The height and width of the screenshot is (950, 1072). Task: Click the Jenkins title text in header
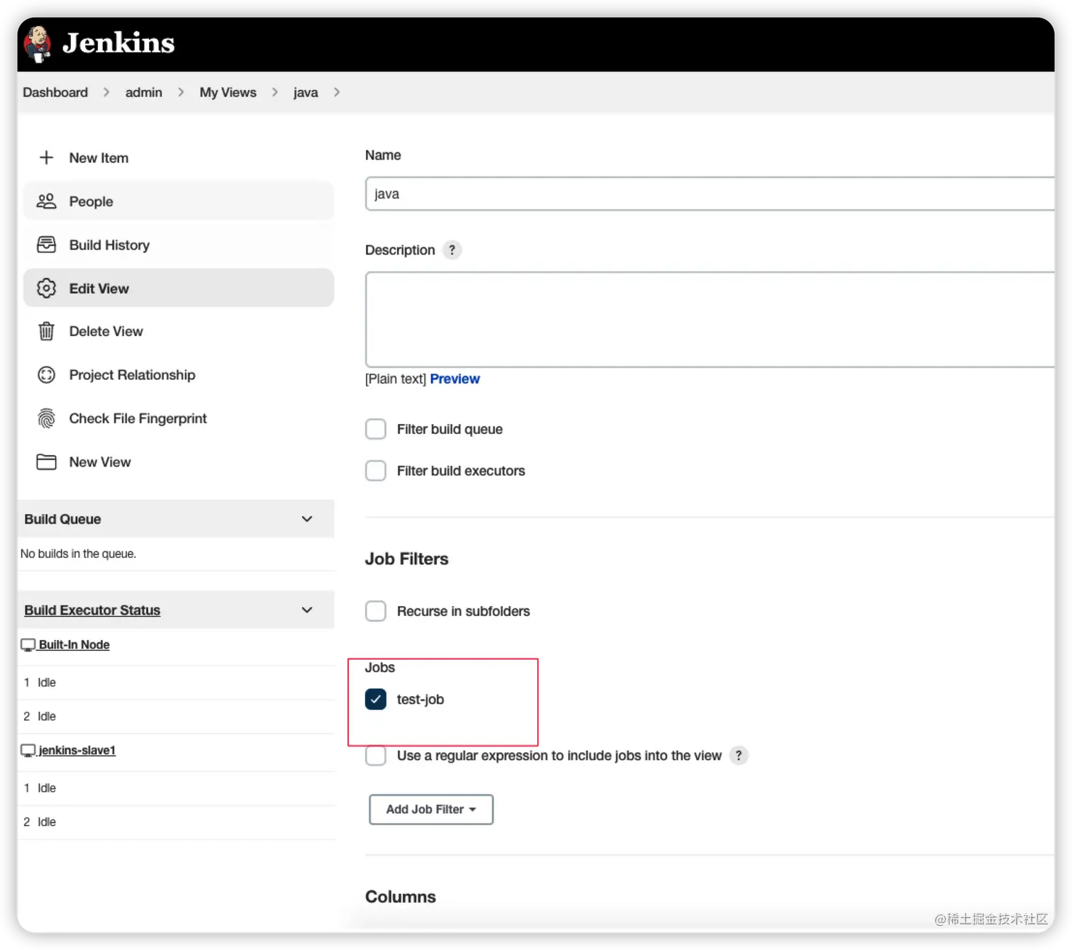pos(118,43)
